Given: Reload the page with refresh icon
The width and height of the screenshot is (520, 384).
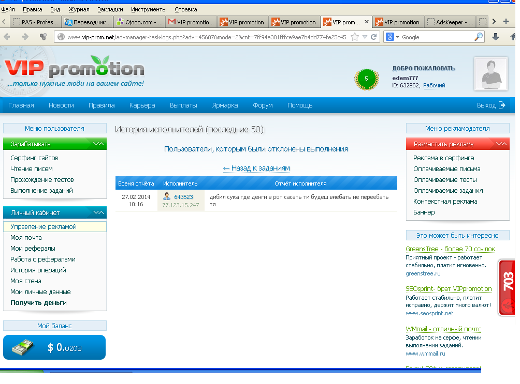Looking at the screenshot, I should tap(374, 37).
